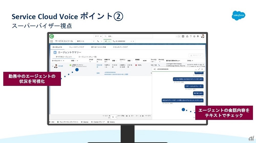This screenshot has height=143, width=256.
Task: Close the +818059056646 conversation panel
Action: (x=202, y=69)
